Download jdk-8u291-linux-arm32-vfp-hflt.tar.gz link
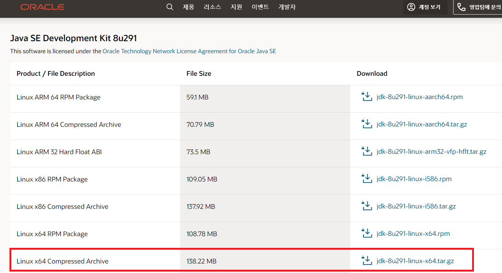 (x=431, y=152)
